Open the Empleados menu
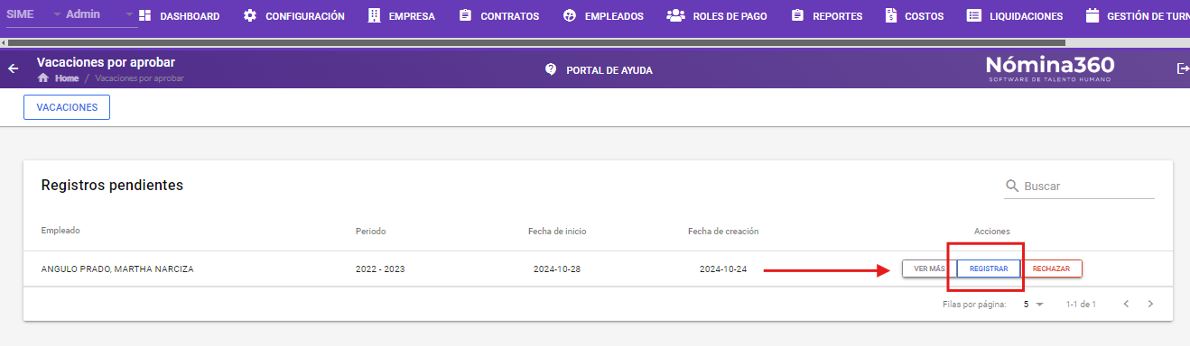Image resolution: width=1190 pixels, height=346 pixels. [603, 15]
